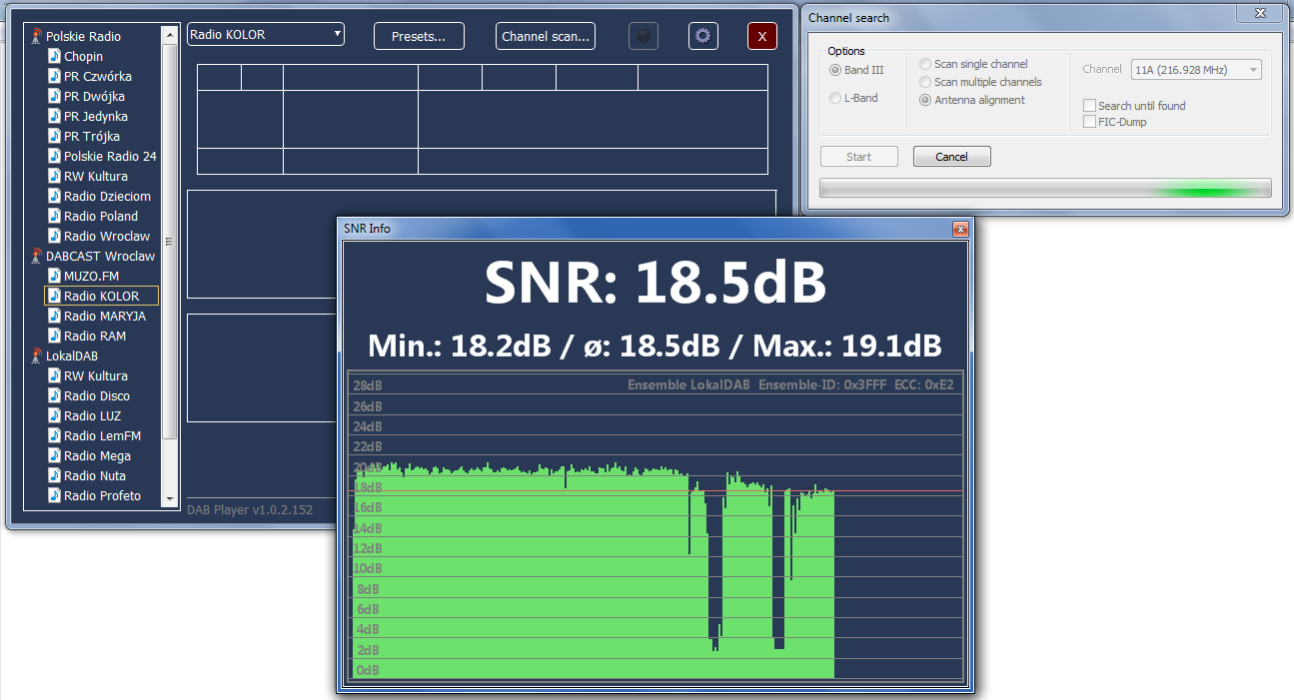Select Radio MARYJA in station list
The height and width of the screenshot is (700, 1294).
click(104, 316)
